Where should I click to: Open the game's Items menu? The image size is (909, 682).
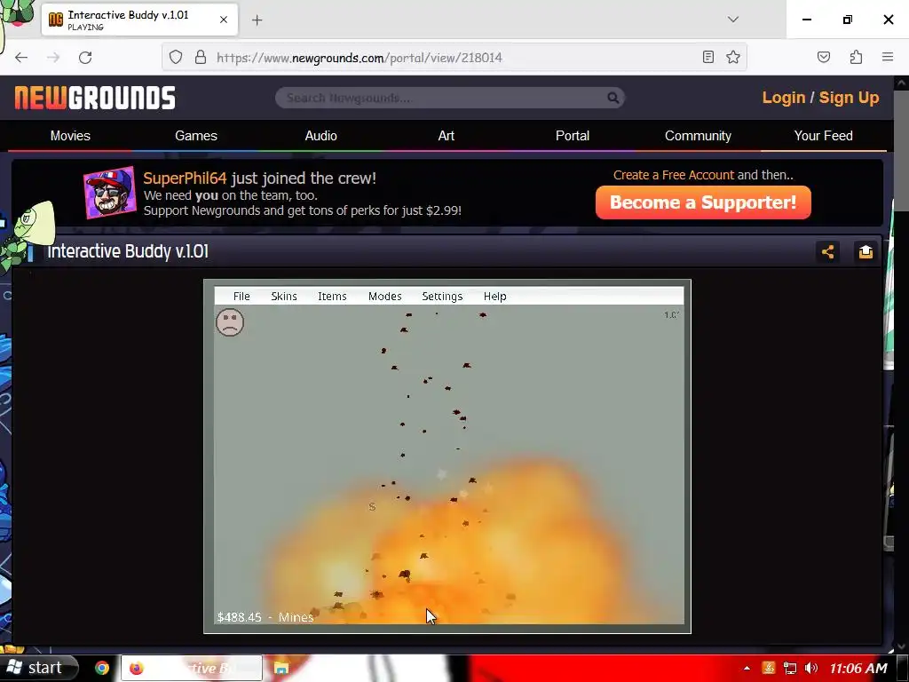pos(332,297)
